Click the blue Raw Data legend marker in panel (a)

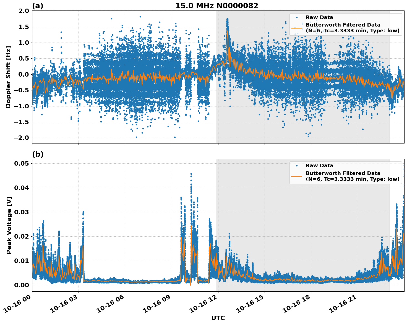tap(296, 17)
